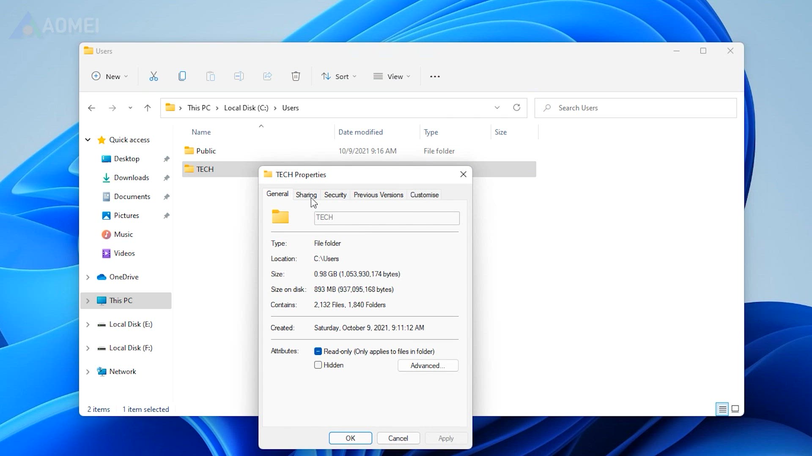Go up one folder level arrow
Viewport: 812px width, 456px height.
pos(148,108)
